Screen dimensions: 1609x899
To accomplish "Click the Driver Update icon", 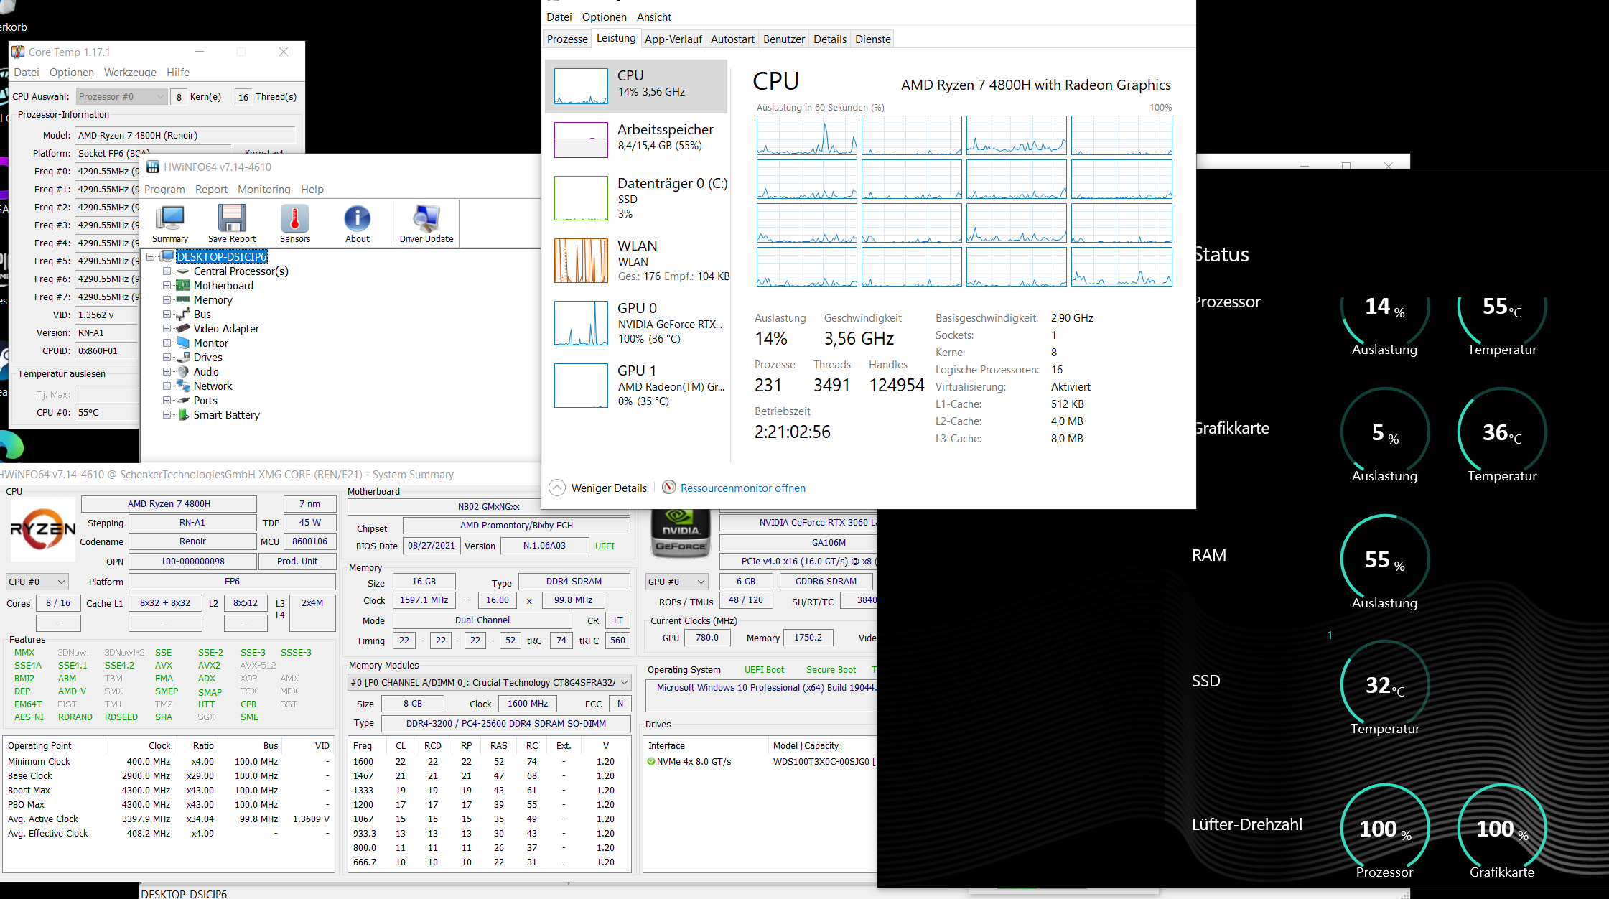I will point(426,219).
